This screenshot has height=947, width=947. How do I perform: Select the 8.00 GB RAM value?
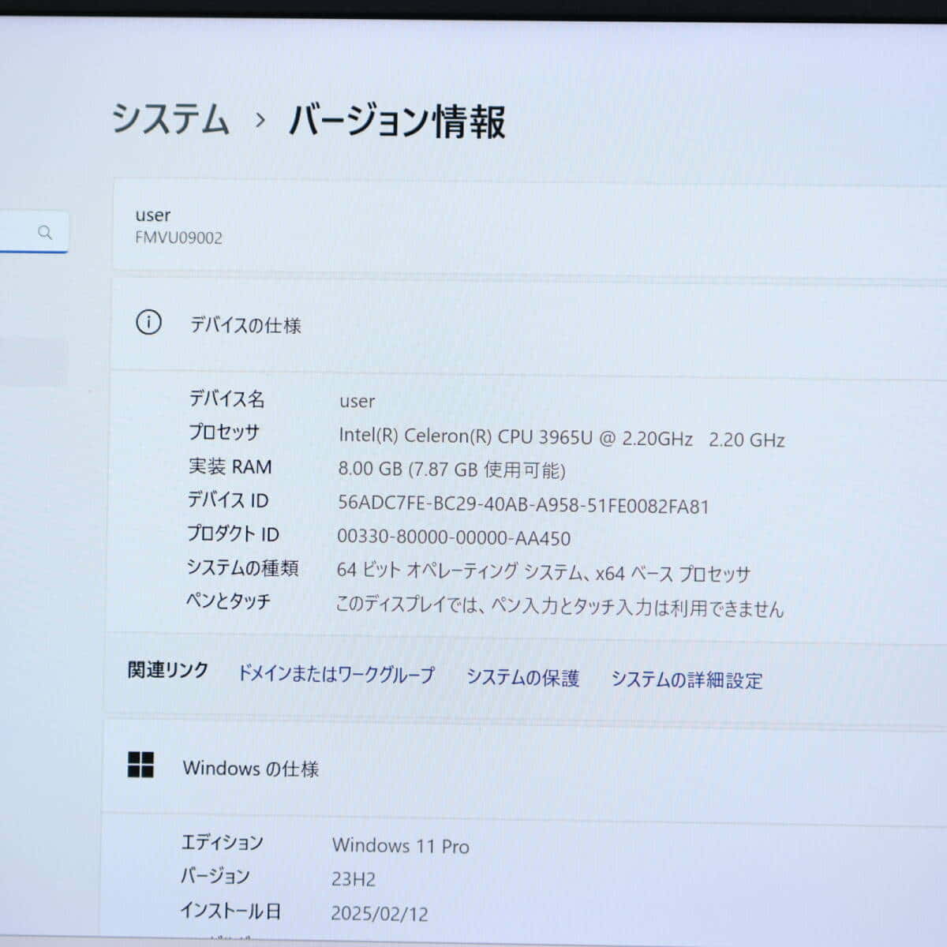[451, 470]
